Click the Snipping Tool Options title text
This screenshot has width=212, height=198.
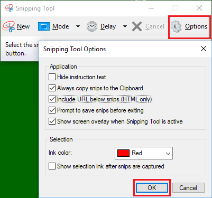point(75,49)
